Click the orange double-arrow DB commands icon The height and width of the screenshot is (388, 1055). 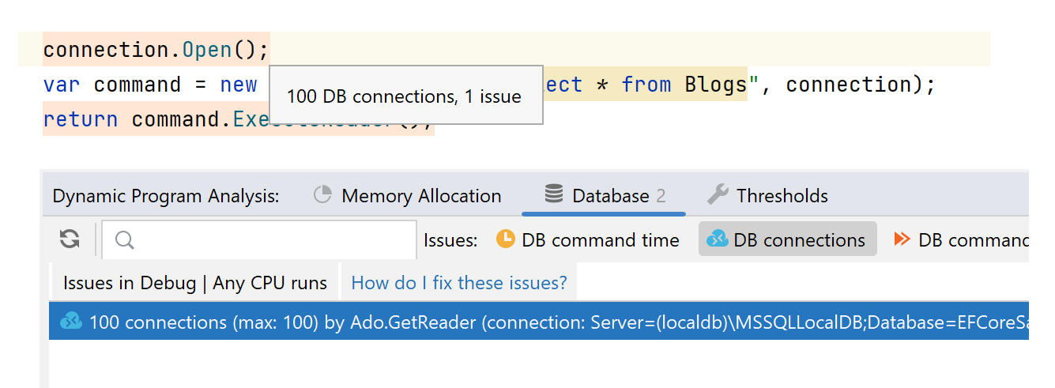(x=902, y=239)
